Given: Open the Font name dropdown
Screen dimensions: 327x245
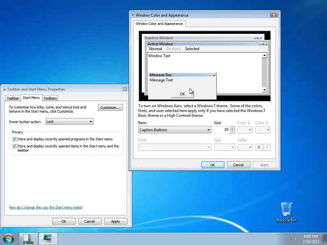Looking at the screenshot, I should pyautogui.click(x=175, y=147).
